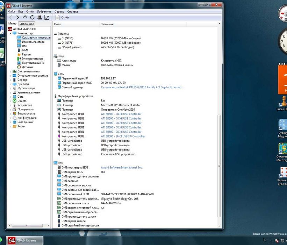287x245 pixels.
Task: Open the Lucas Chess desktop shortcut
Action: [283, 104]
